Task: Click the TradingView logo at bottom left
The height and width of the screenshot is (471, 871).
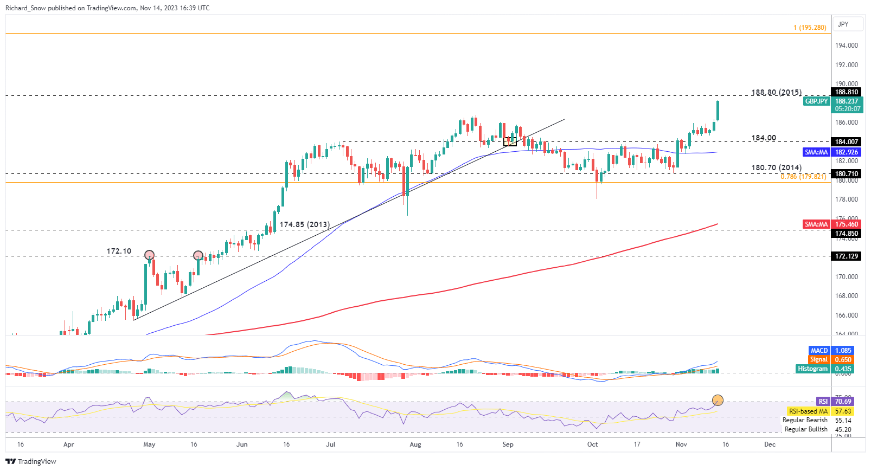Action: (30, 461)
